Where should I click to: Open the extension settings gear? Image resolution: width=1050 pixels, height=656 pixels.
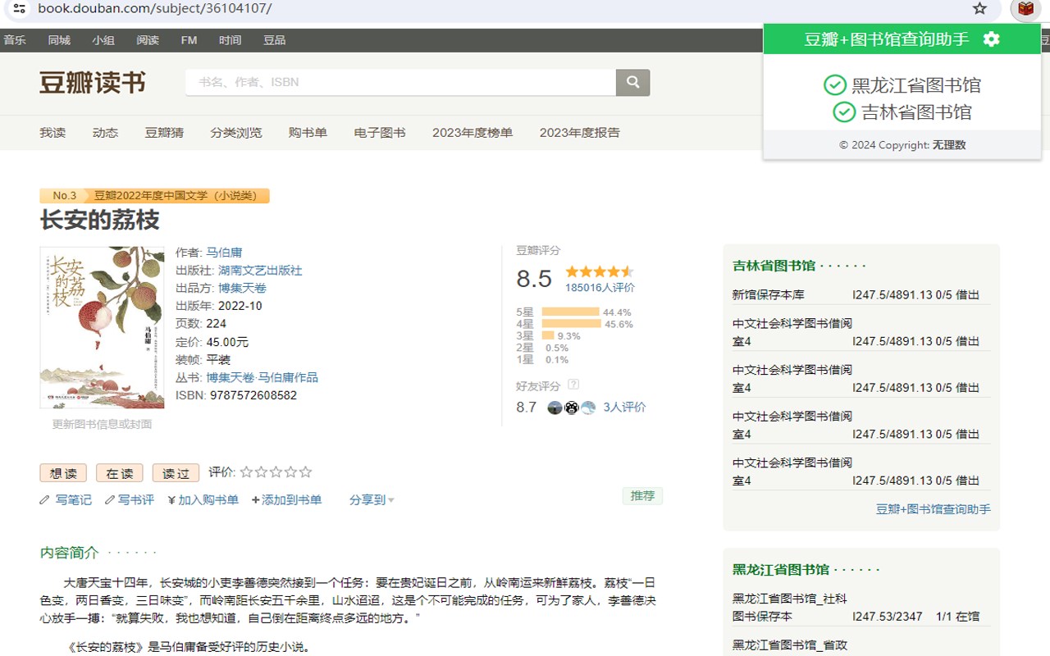pos(992,39)
